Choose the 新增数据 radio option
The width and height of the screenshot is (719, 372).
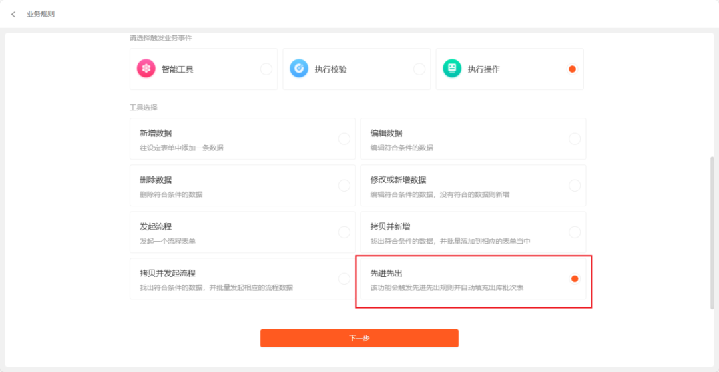point(344,139)
